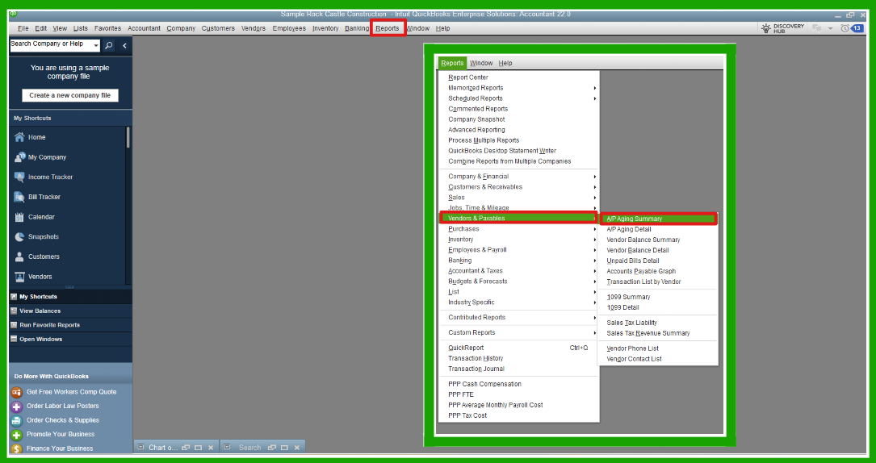This screenshot has height=463, width=876.
Task: Select the My Shortcuts section icon
Action: point(14,297)
